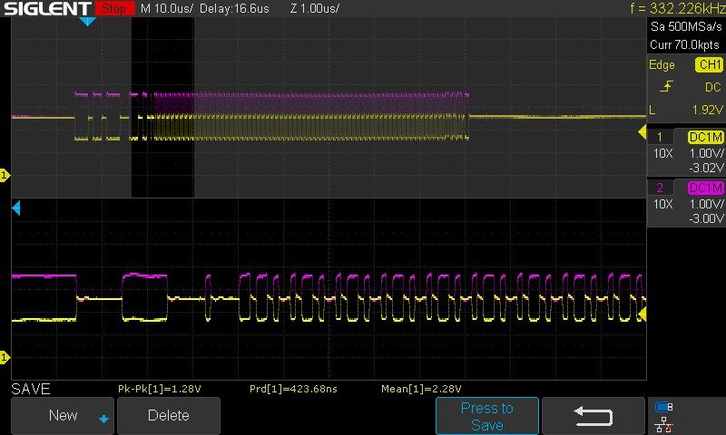Viewport: 726px width, 435px height.
Task: Click channel 1 ground marker in zoom view
Action: tap(5, 357)
